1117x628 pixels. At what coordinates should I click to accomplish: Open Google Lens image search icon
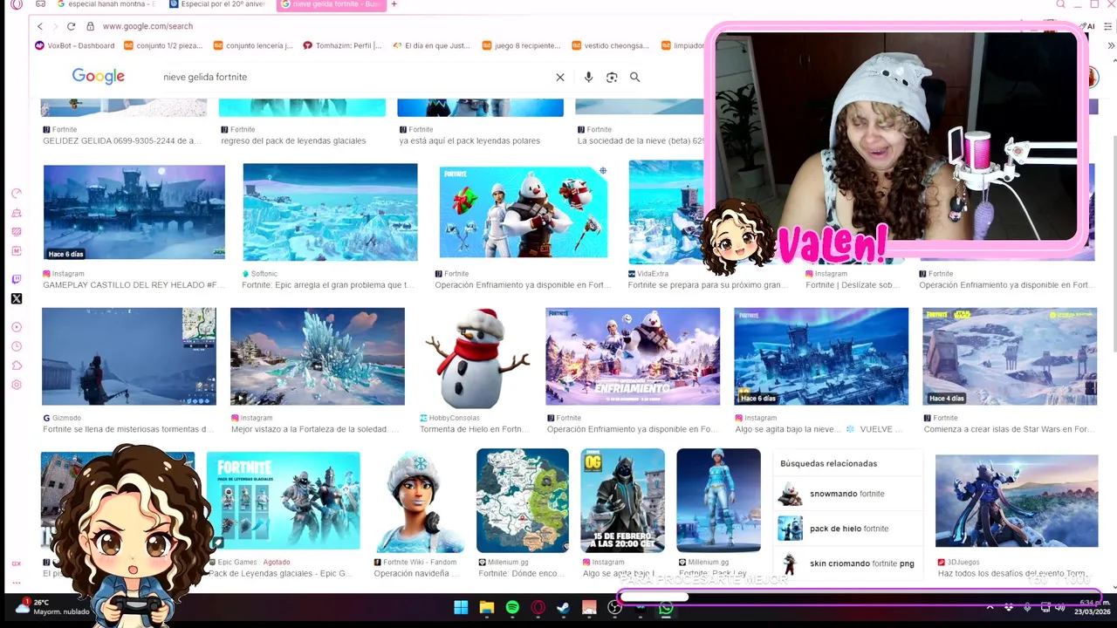[x=612, y=78]
